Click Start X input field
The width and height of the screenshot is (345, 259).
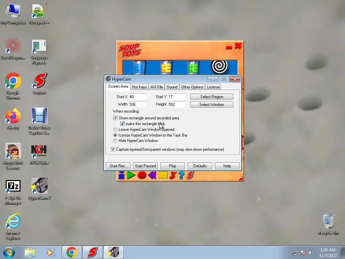point(138,97)
